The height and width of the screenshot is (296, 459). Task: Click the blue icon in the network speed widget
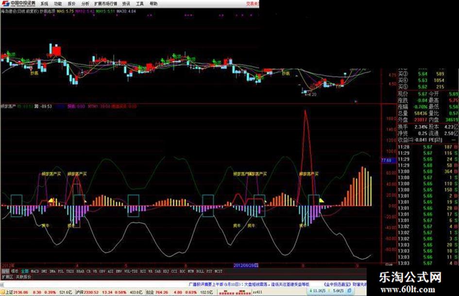(349, 291)
